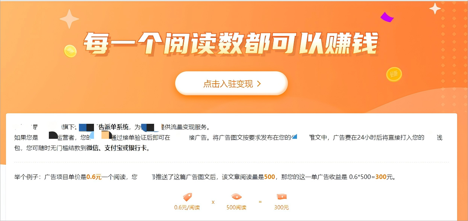Click the 每一个阅读数都可以赚钱 headline

click(230, 44)
